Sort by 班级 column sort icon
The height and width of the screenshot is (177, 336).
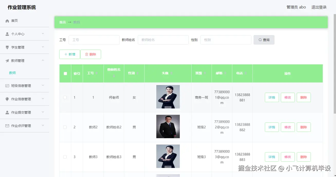tap(205, 73)
